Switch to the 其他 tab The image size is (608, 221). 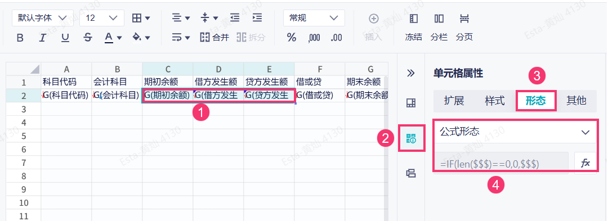coord(576,101)
